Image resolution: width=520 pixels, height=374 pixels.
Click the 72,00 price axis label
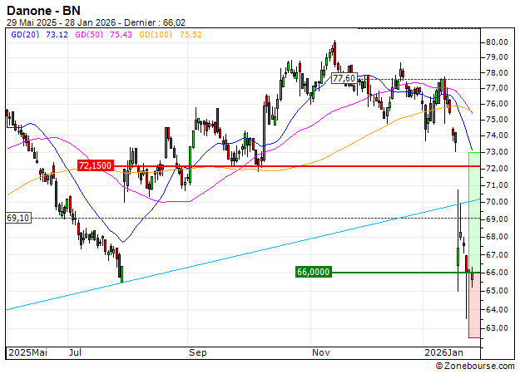(x=498, y=168)
